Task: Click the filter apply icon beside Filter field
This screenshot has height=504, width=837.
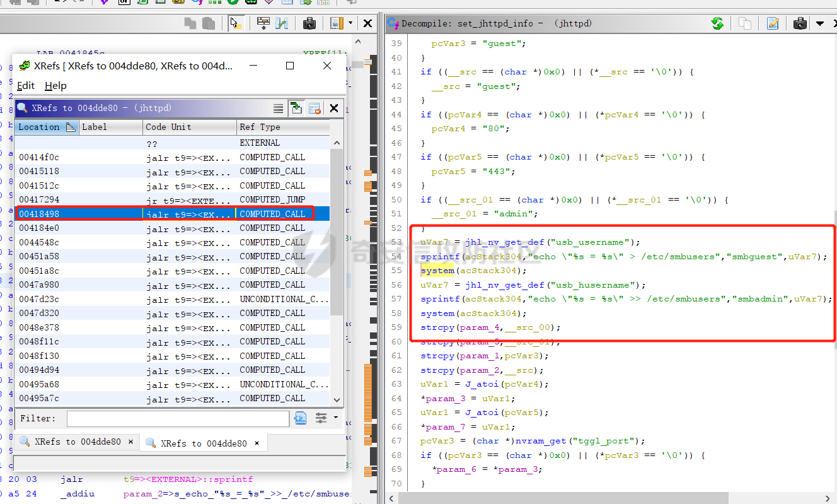Action: coord(300,418)
